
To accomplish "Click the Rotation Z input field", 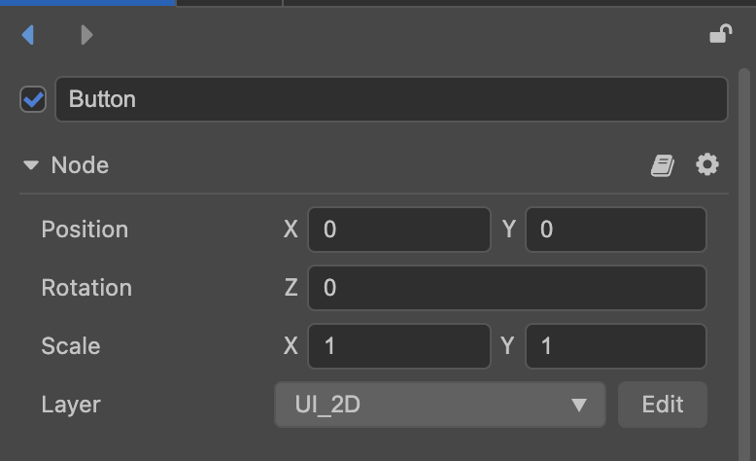I will click(x=506, y=288).
